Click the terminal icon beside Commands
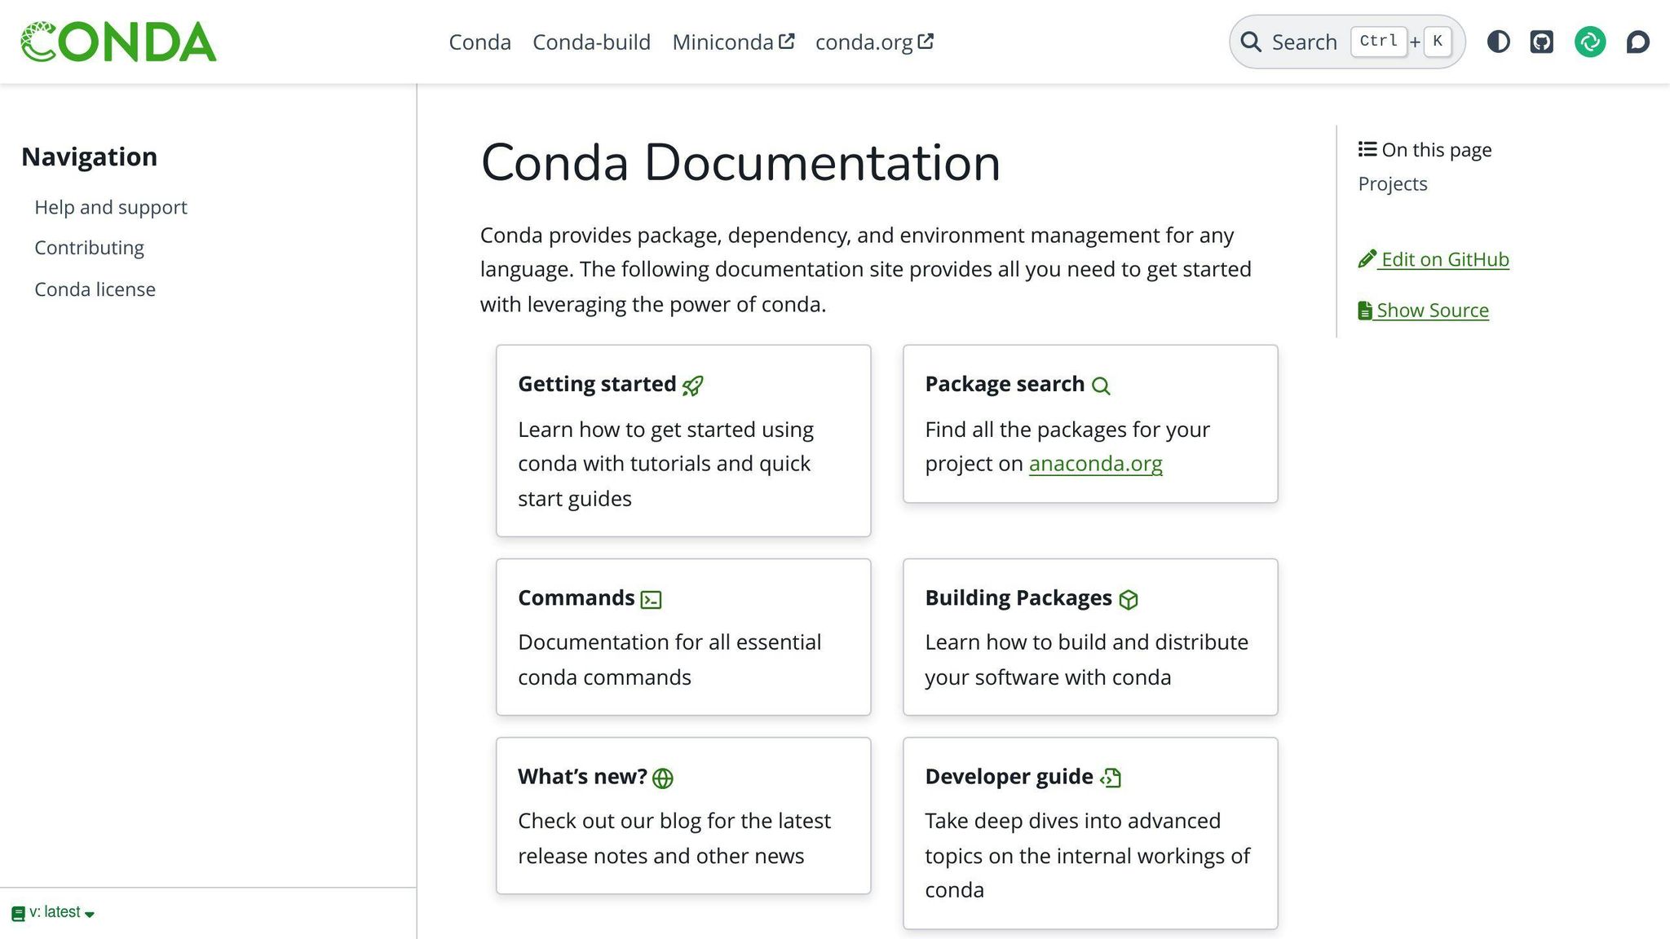 (x=651, y=598)
